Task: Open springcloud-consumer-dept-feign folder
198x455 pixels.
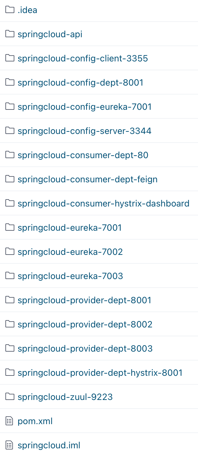Action: point(88,179)
